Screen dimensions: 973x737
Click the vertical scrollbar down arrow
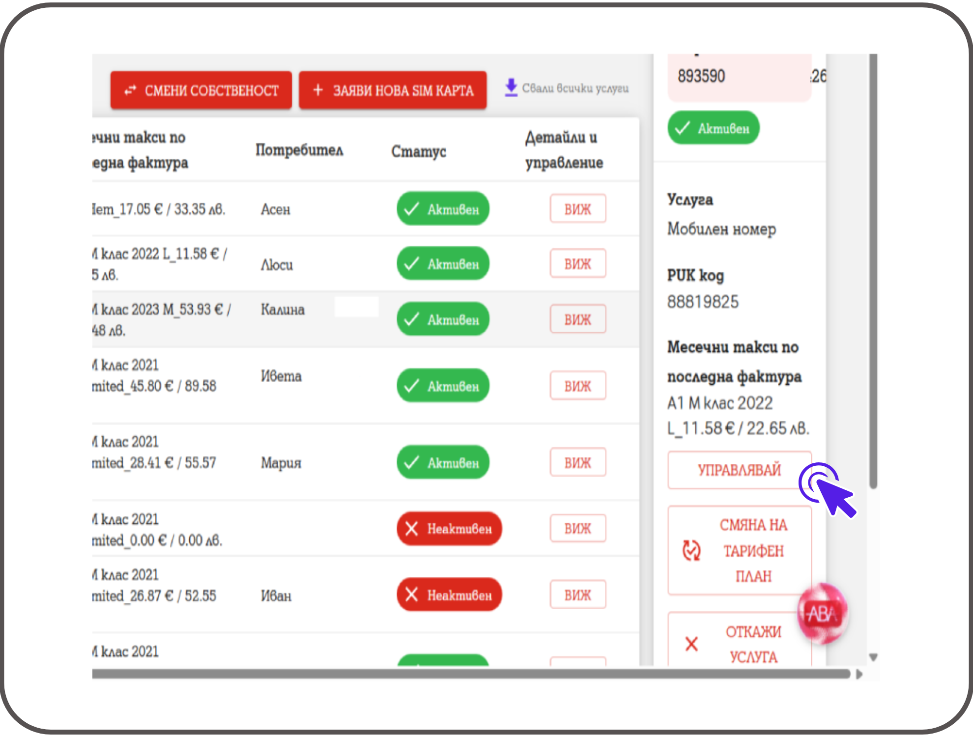(873, 657)
